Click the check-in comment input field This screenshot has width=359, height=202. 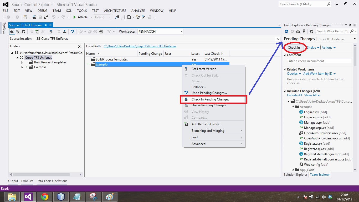[319, 61]
